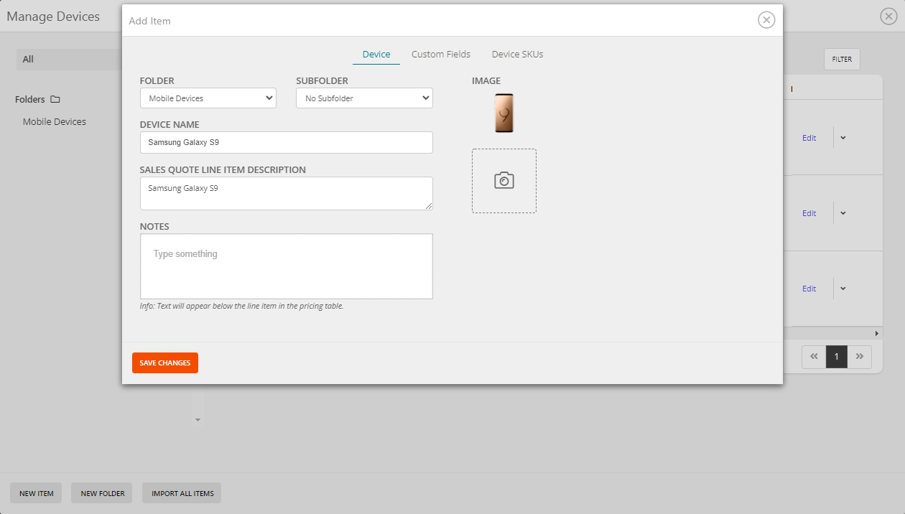Click the Samsung Galaxy S9 image thumbnail

503,113
